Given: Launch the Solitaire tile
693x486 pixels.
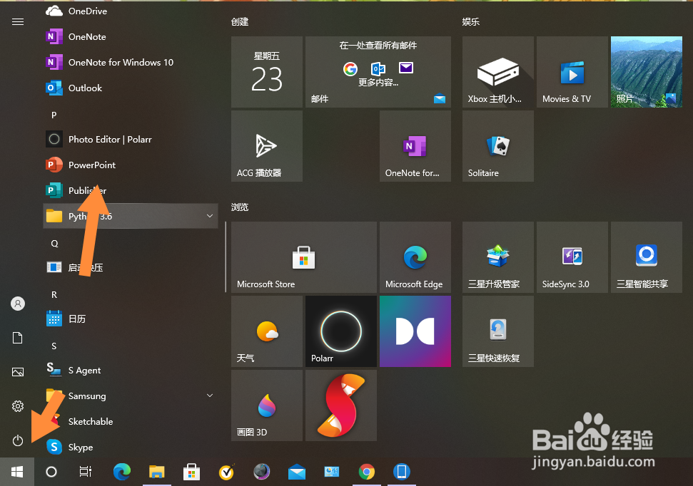Looking at the screenshot, I should coord(498,146).
